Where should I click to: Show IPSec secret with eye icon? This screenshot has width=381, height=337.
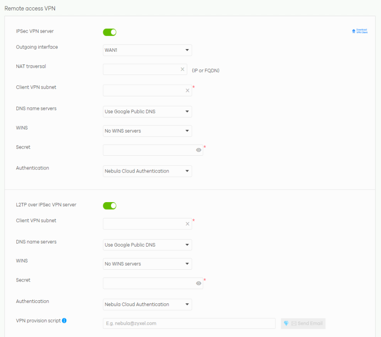click(198, 150)
